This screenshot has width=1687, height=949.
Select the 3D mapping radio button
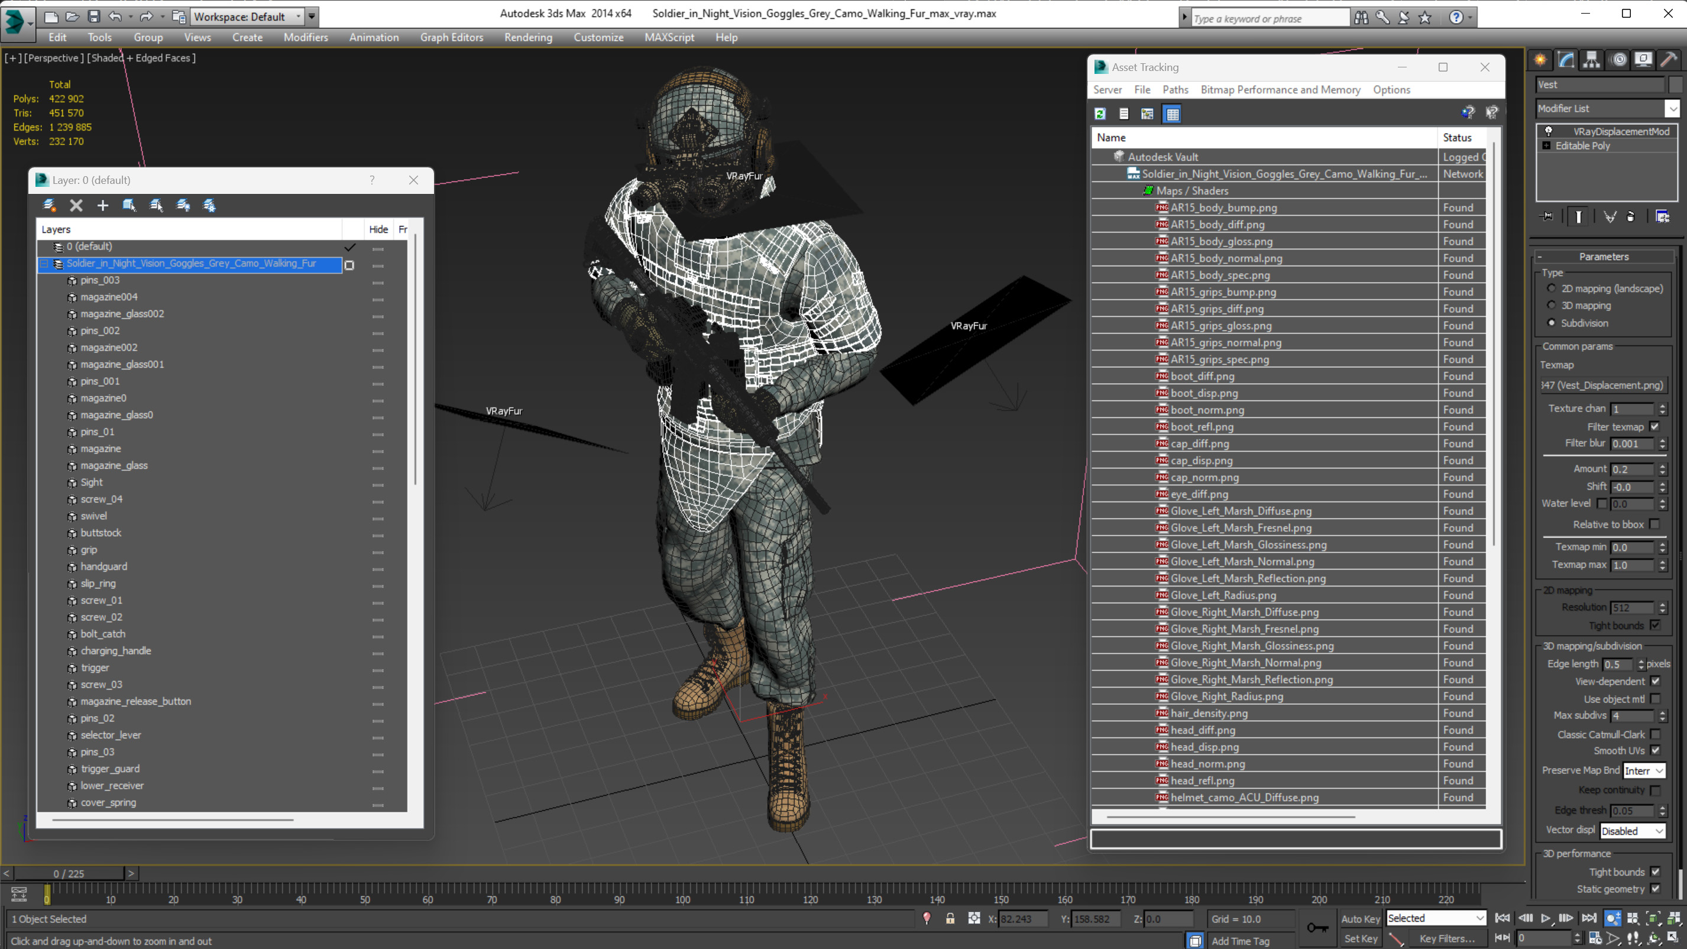click(x=1552, y=305)
